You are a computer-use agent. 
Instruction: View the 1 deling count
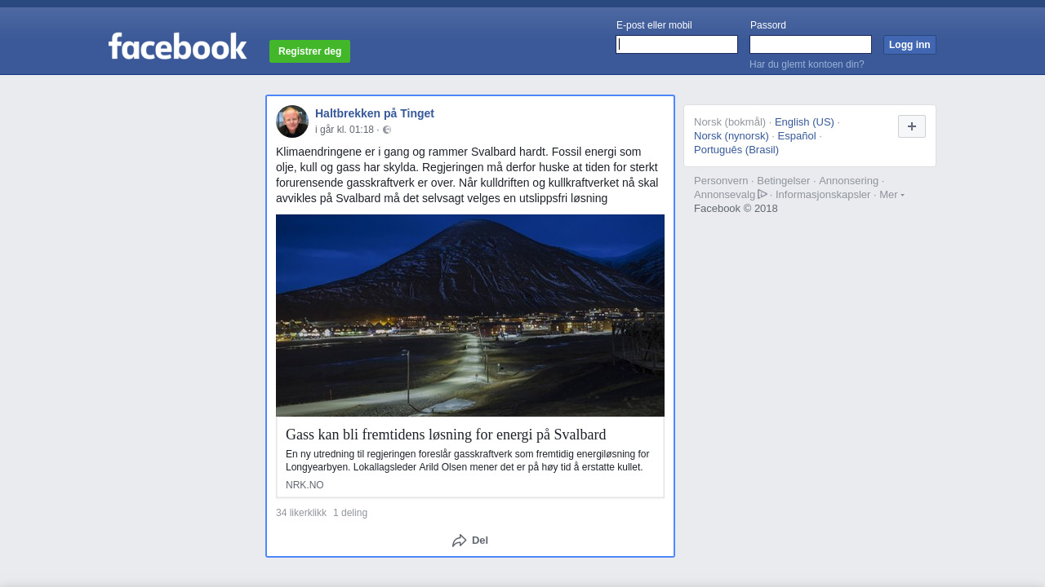(350, 513)
